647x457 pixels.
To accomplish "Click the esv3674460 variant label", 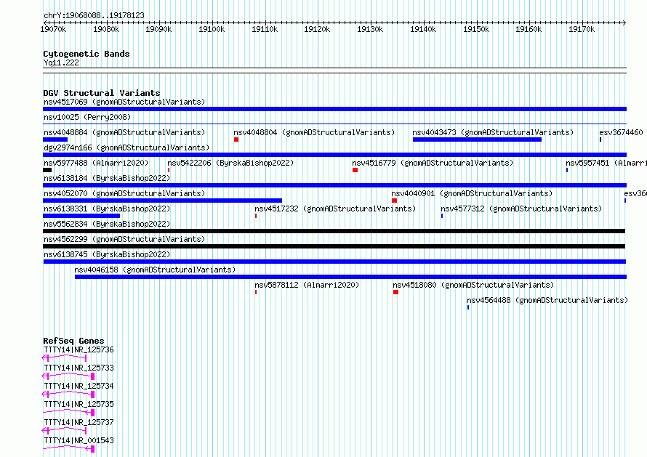I will (621, 132).
